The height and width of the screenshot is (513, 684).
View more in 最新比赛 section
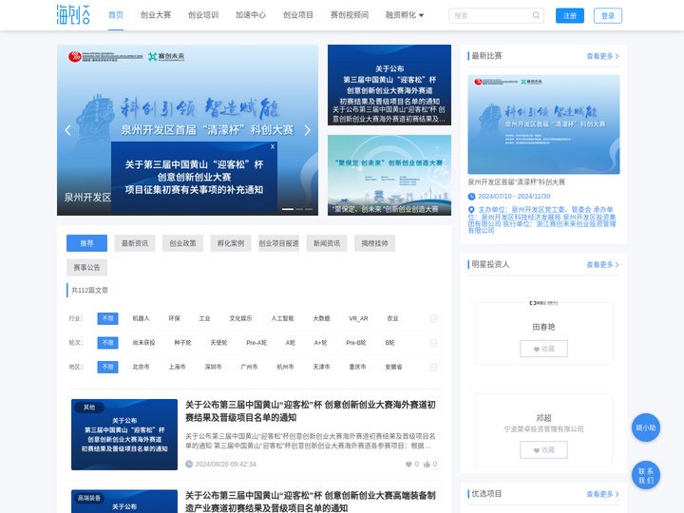tap(602, 56)
